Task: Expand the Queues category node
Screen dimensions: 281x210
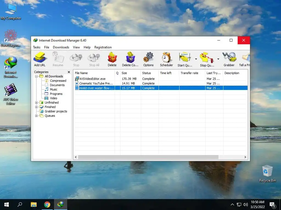Action: click(x=36, y=116)
